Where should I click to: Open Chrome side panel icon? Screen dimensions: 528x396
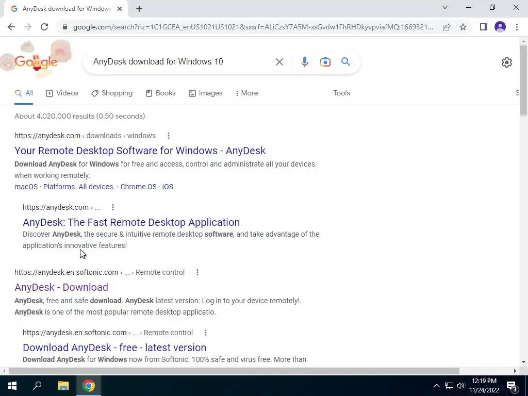(x=484, y=27)
